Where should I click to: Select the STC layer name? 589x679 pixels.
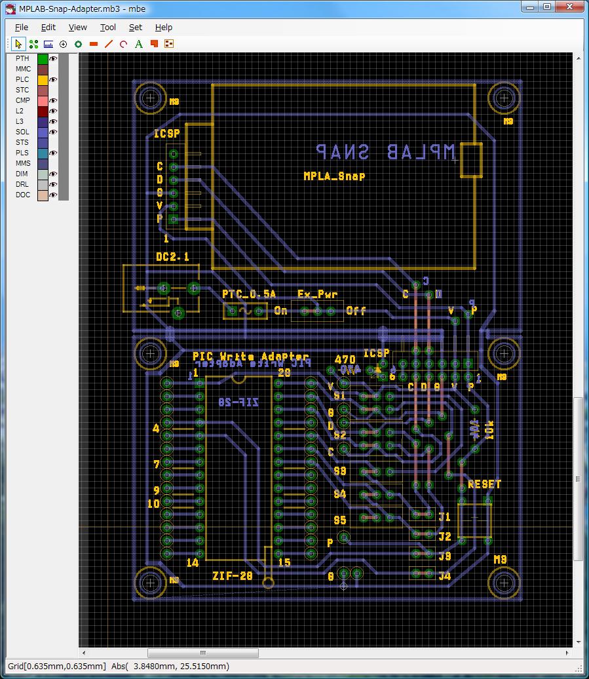pyautogui.click(x=22, y=90)
